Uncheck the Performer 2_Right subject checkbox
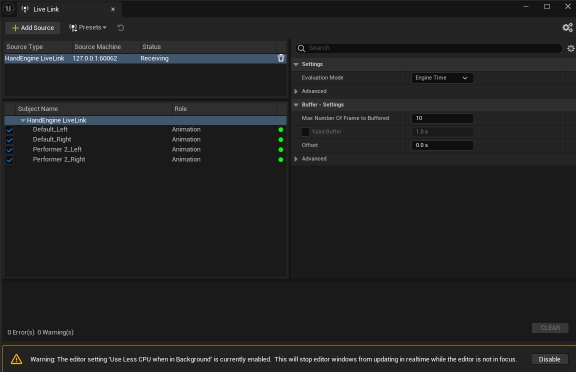Image resolution: width=576 pixels, height=372 pixels. click(9, 159)
